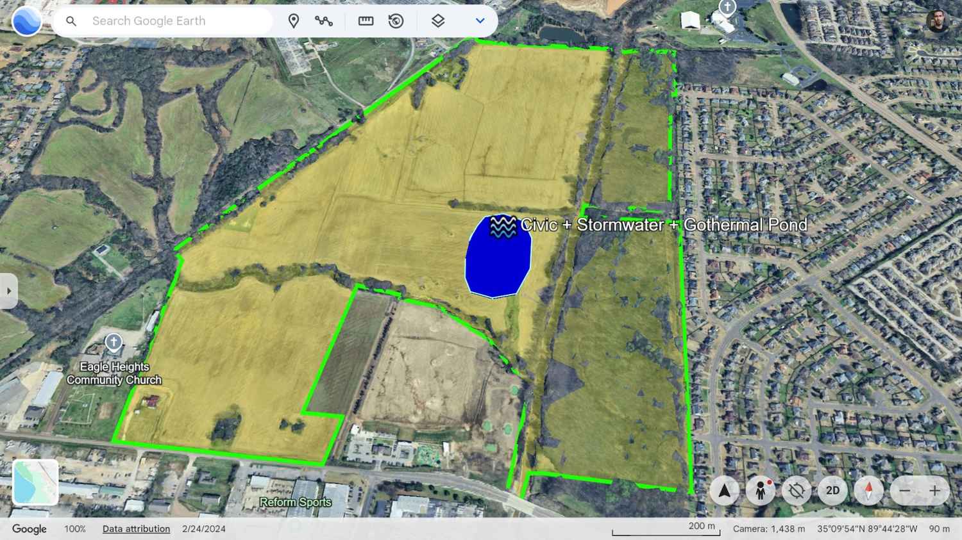Screen dimensions: 962x540
Task: Click the Reform Sports place label
Action: (x=296, y=502)
